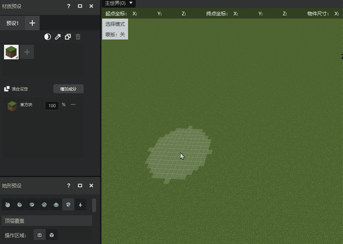Choose the highlighted top-cover terrain icon

[68, 205]
